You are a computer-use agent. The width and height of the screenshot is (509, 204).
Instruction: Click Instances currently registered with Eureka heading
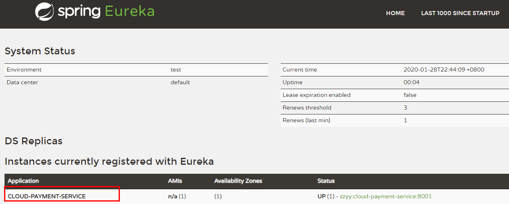pos(109,161)
